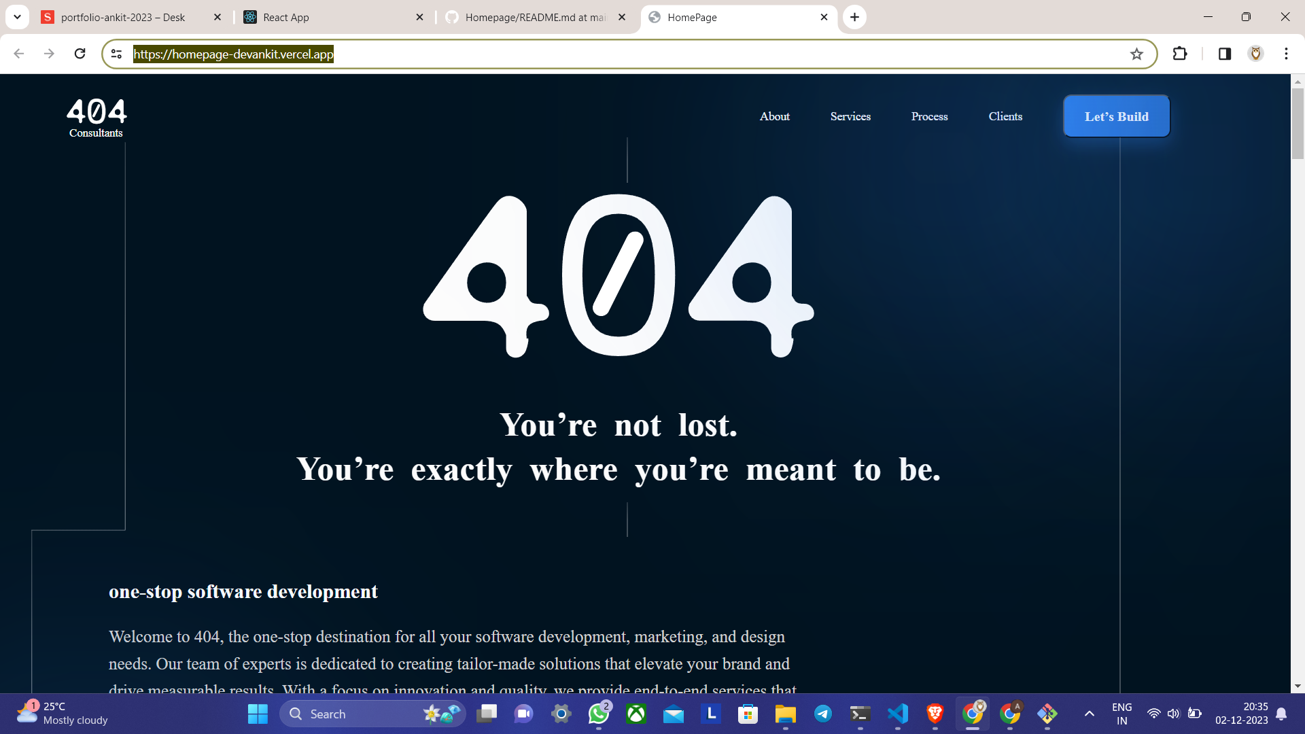
Task: Close the portfolio-ankit-2023 tab
Action: point(217,18)
